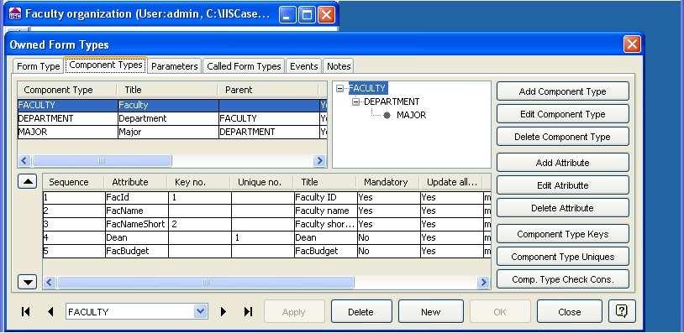The image size is (684, 333).
Task: Open the Notes tab
Action: (339, 66)
